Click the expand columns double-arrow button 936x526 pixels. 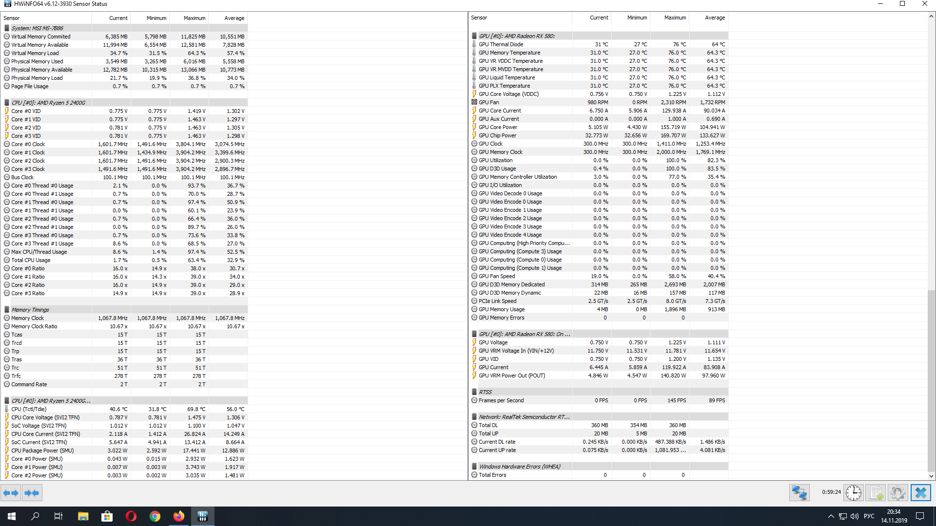[11, 493]
